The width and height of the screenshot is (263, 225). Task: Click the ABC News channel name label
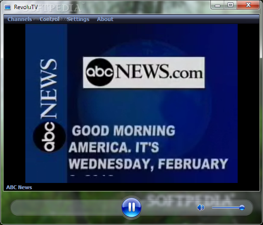[x=19, y=187]
